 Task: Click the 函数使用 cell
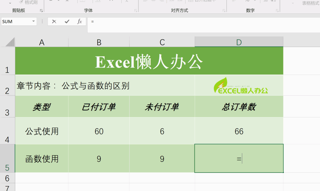coord(42,158)
